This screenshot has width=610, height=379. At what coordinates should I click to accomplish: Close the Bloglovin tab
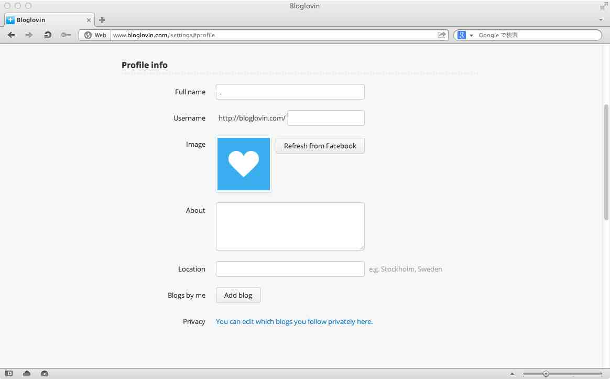click(x=89, y=20)
